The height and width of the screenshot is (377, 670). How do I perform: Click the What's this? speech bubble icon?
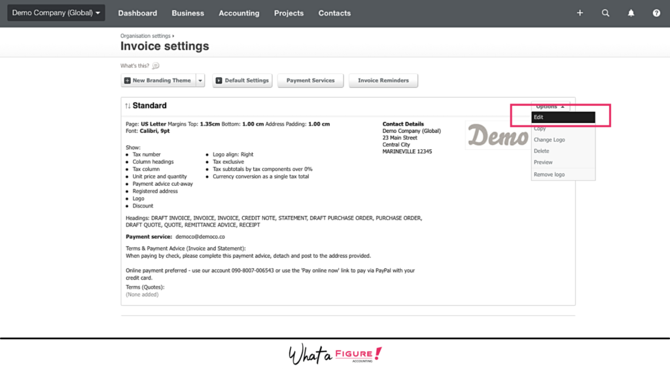pos(156,66)
